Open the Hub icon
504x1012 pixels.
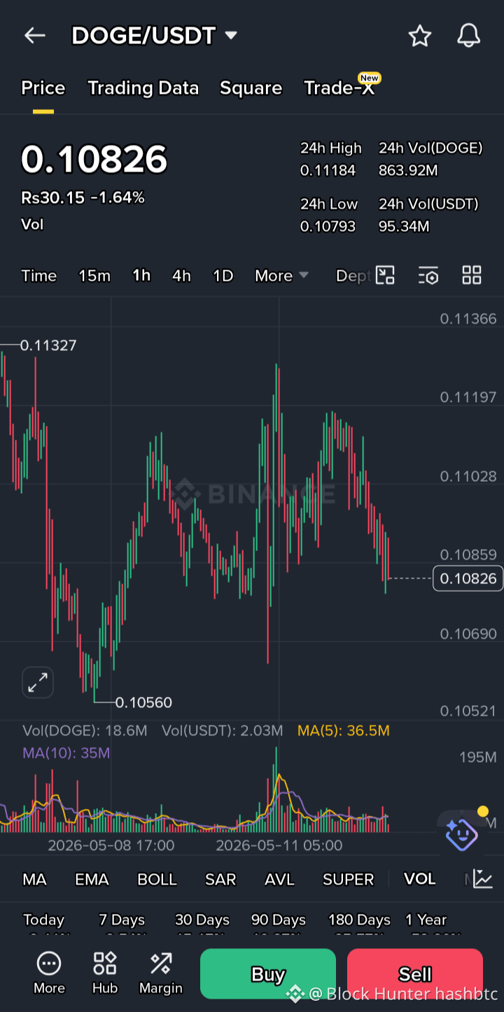104,973
